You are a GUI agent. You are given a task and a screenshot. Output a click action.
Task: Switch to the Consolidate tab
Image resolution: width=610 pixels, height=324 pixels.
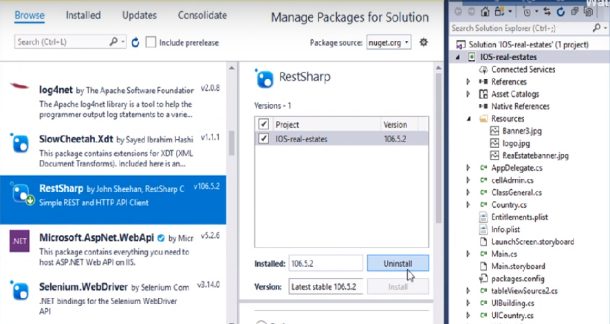(x=202, y=16)
